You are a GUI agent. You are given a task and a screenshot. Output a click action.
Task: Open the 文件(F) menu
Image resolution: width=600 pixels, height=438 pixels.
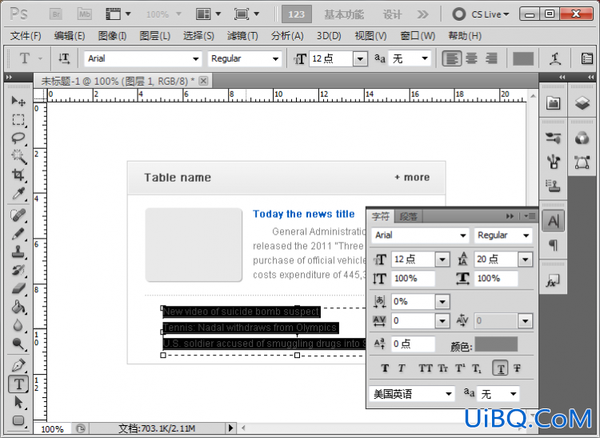[26, 36]
